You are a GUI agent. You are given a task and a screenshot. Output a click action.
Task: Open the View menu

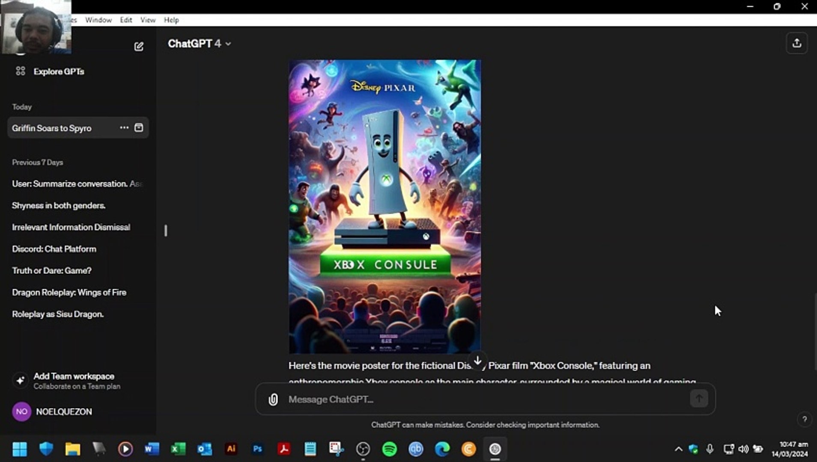pos(148,20)
